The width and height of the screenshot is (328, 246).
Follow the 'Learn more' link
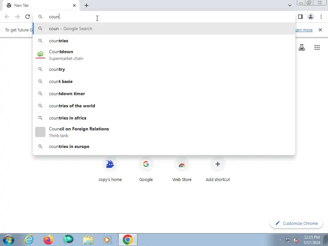(304, 30)
